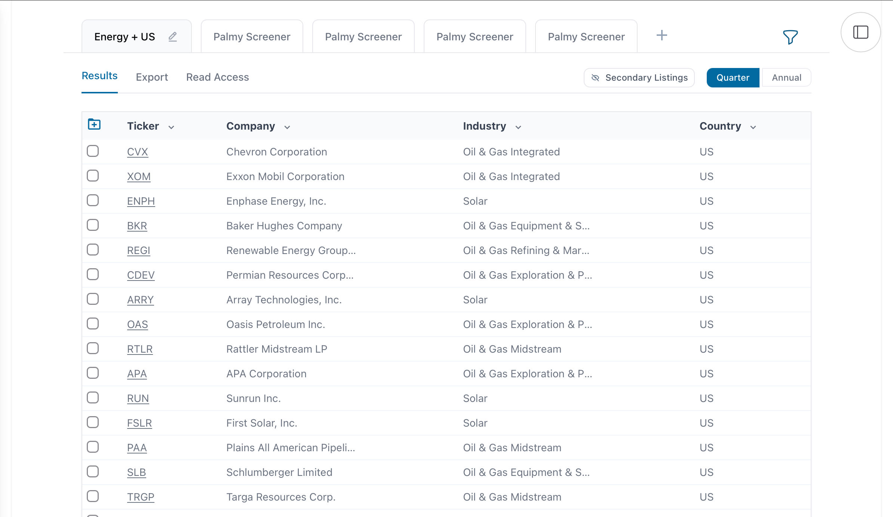
Task: Check the CVX row checkbox
Action: coord(93,151)
